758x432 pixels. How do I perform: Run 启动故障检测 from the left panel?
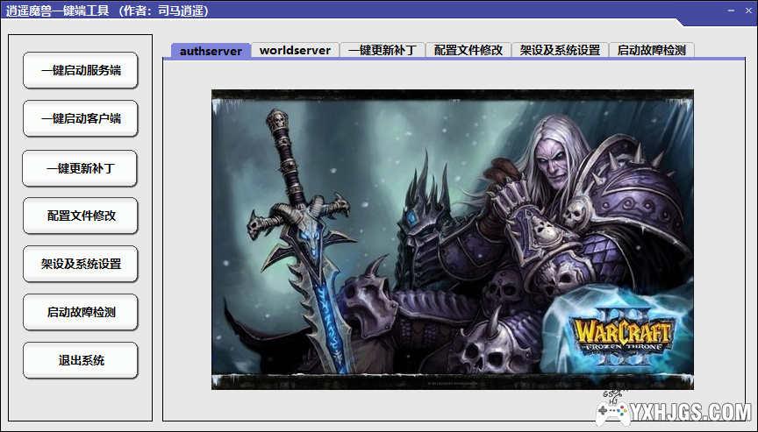pos(81,312)
